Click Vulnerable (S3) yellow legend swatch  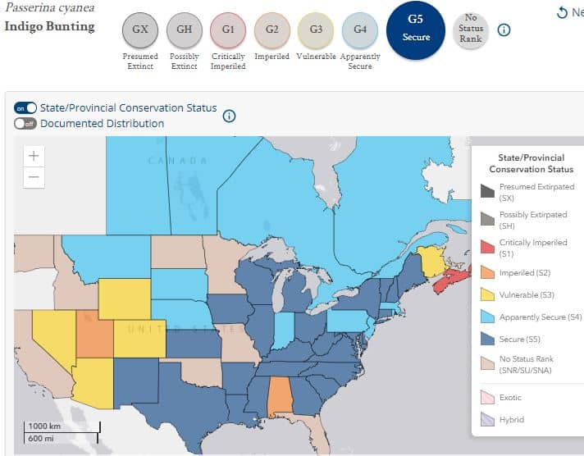pos(487,294)
